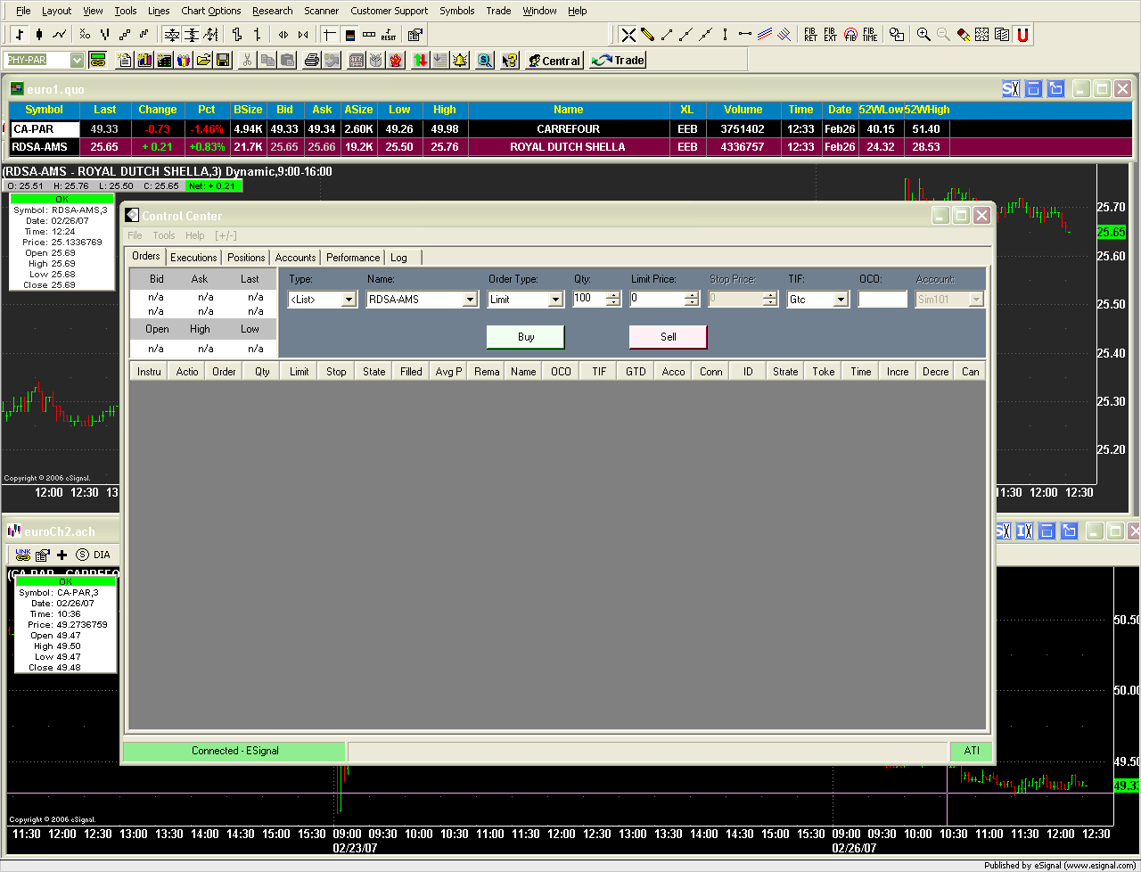The width and height of the screenshot is (1141, 872).
Task: Open the Scanner menu
Action: point(321,11)
